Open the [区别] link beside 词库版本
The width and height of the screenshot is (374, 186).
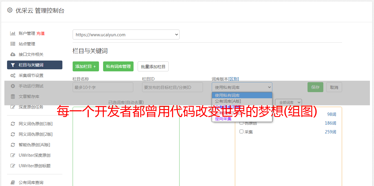233,79
